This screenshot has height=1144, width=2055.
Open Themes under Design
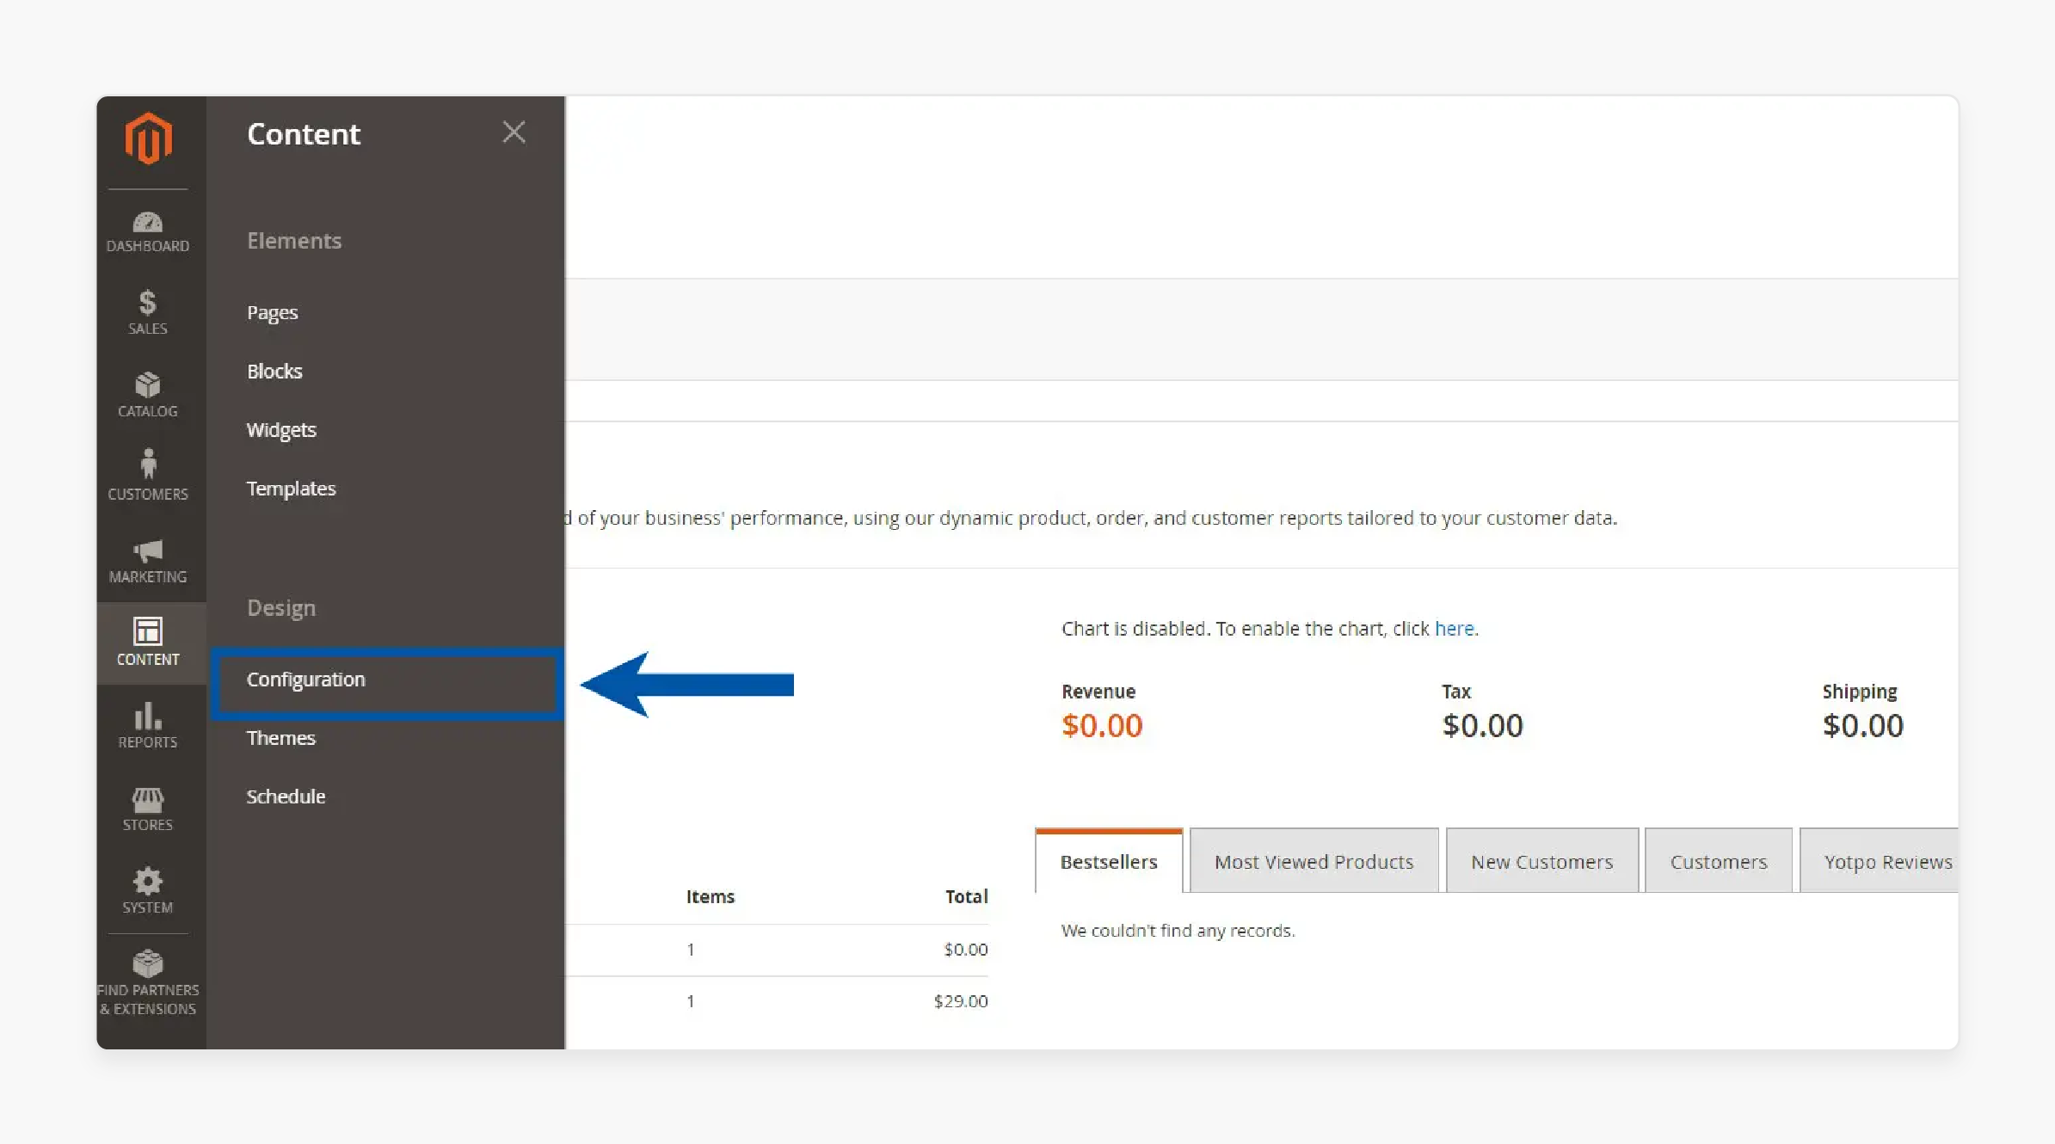pos(280,737)
